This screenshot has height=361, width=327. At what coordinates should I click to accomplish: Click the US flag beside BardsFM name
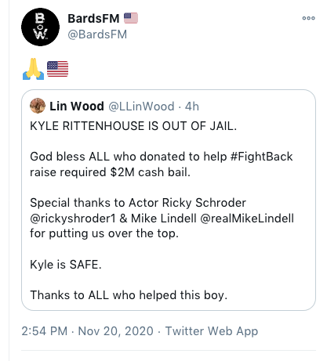pyautogui.click(x=131, y=18)
